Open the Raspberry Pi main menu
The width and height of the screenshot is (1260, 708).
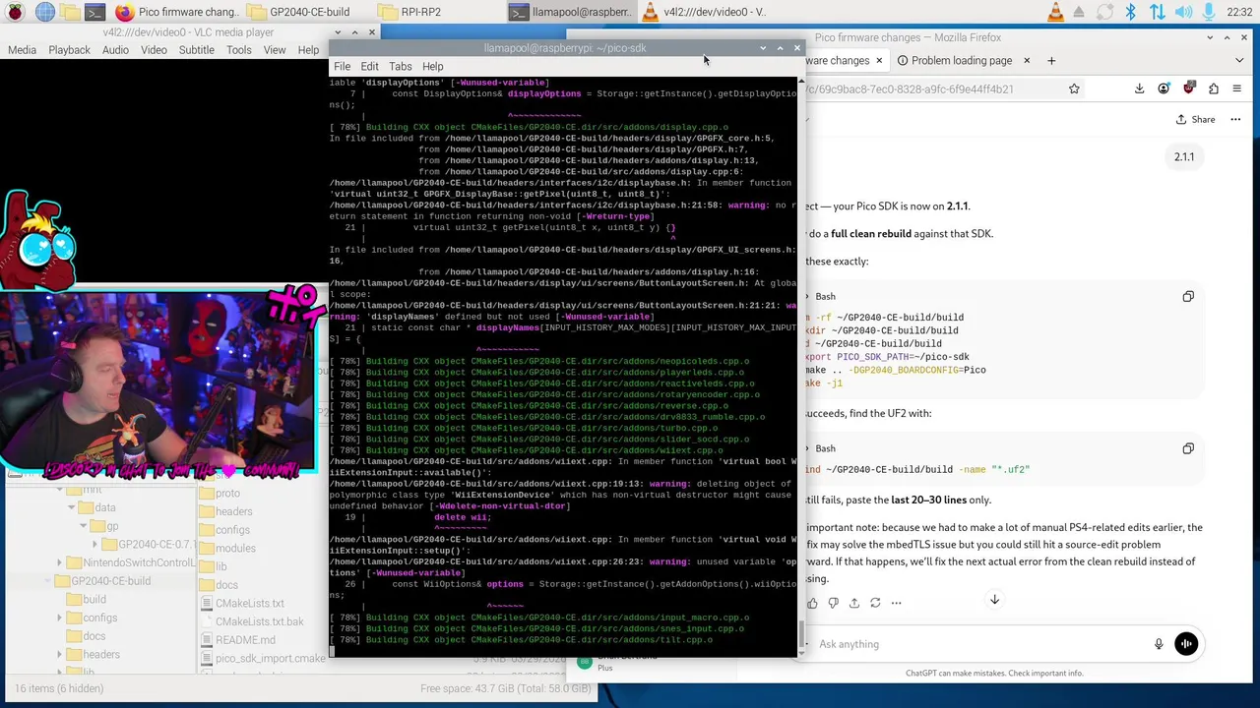point(16,12)
